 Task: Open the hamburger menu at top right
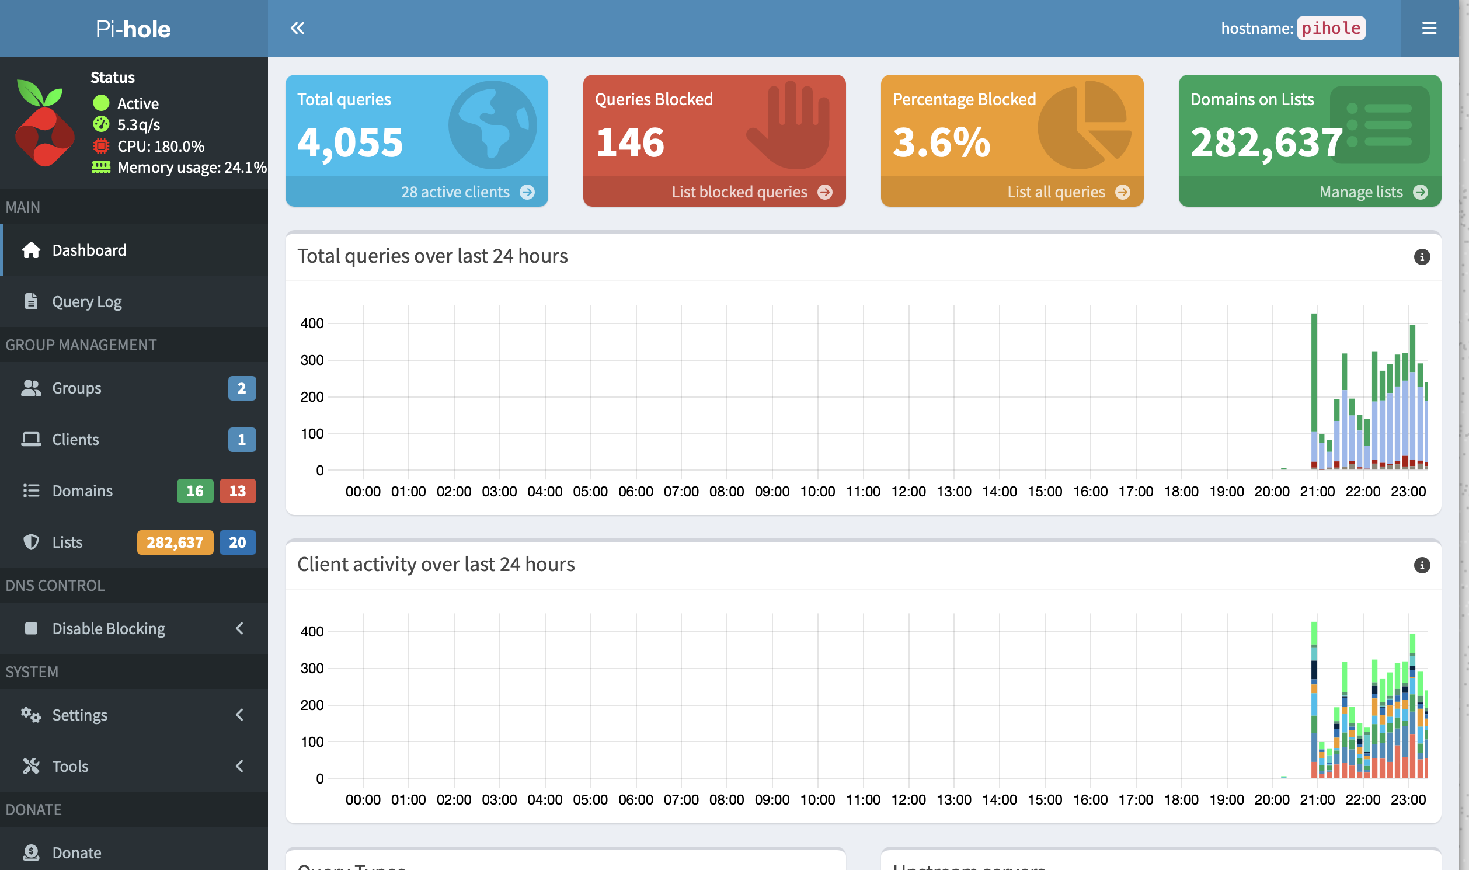pyautogui.click(x=1429, y=28)
